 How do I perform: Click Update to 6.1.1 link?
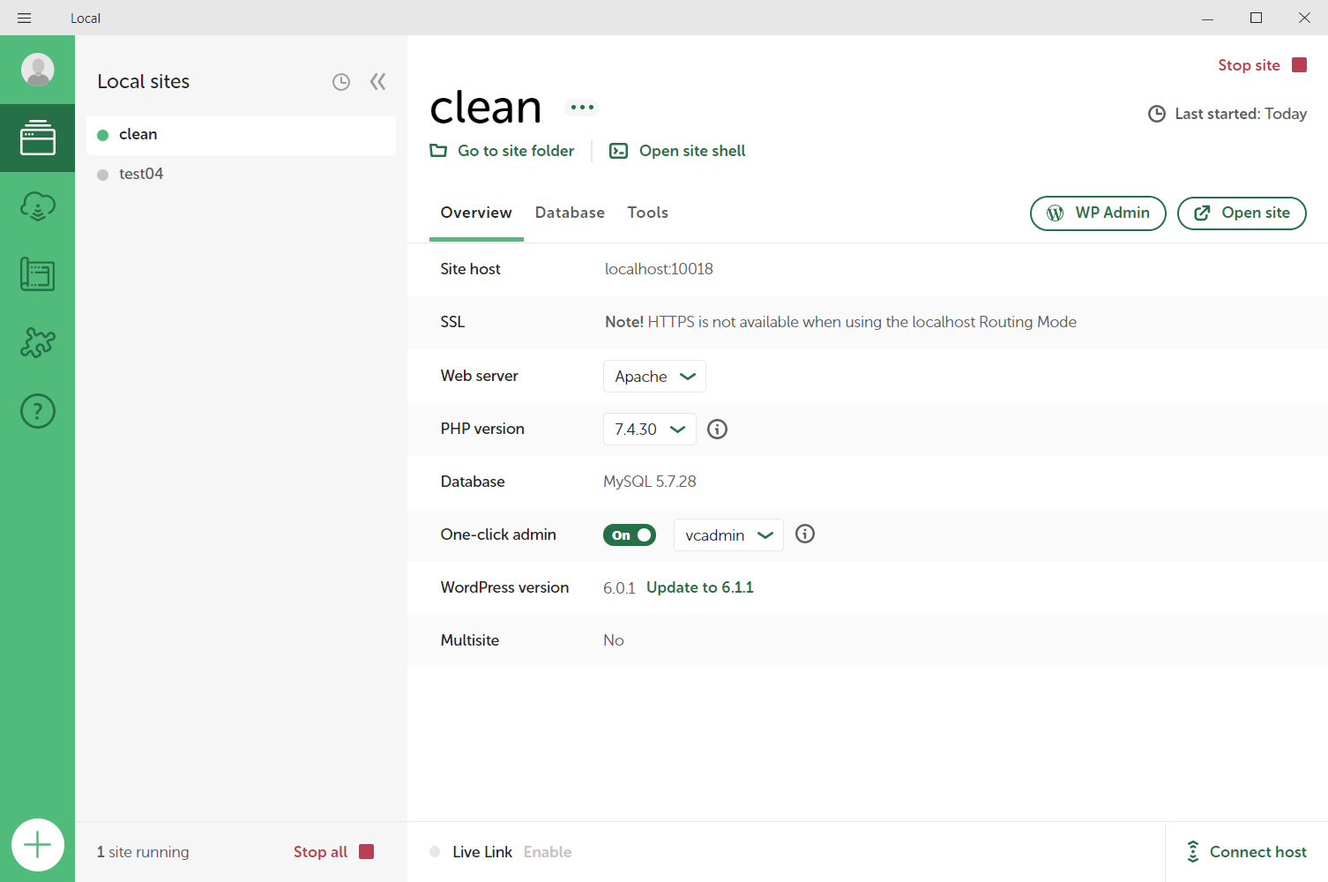point(700,587)
